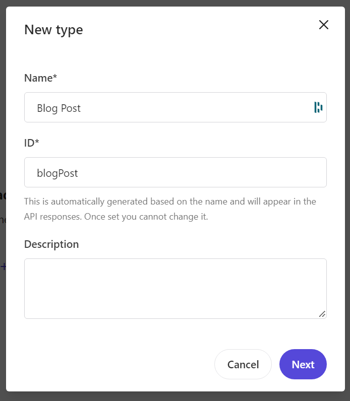Click the required asterisk beside Name

[x=55, y=78]
